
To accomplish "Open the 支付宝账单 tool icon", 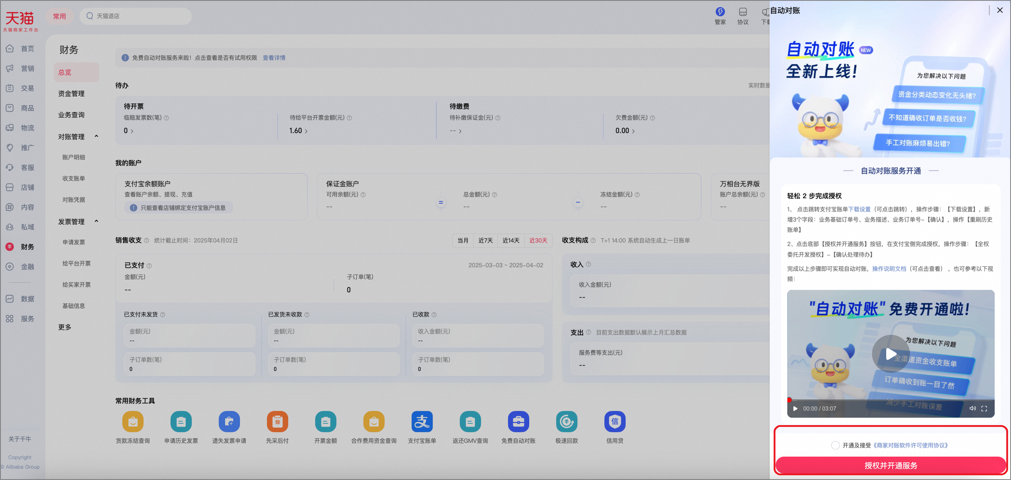I will (422, 421).
